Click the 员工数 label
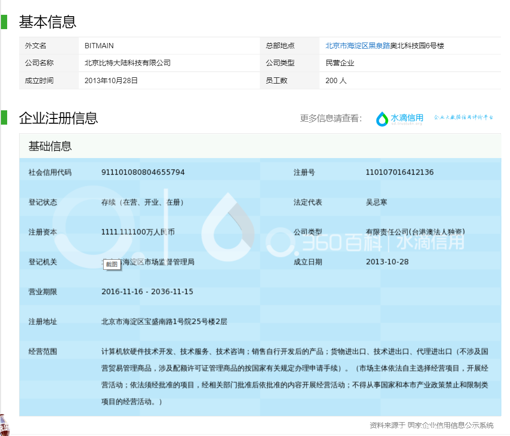Image resolution: width=510 pixels, height=436 pixels. pyautogui.click(x=276, y=81)
